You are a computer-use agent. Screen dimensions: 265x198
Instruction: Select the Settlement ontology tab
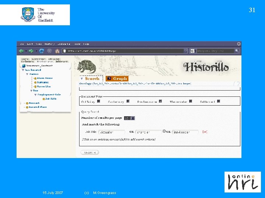61,62
